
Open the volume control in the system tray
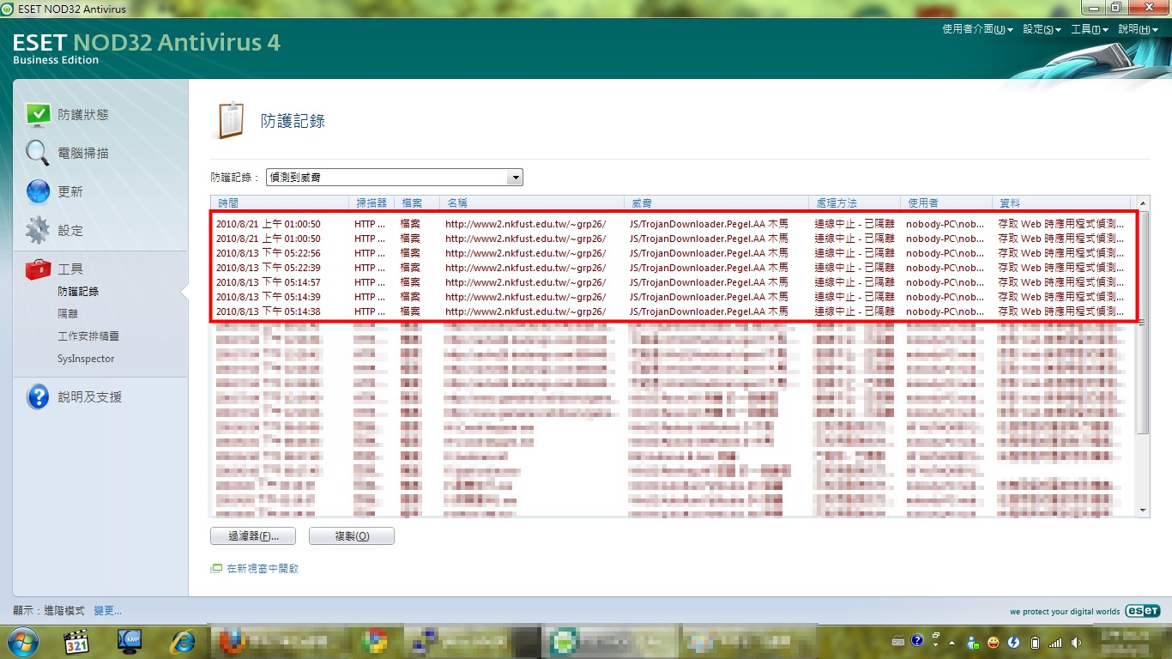[1076, 642]
